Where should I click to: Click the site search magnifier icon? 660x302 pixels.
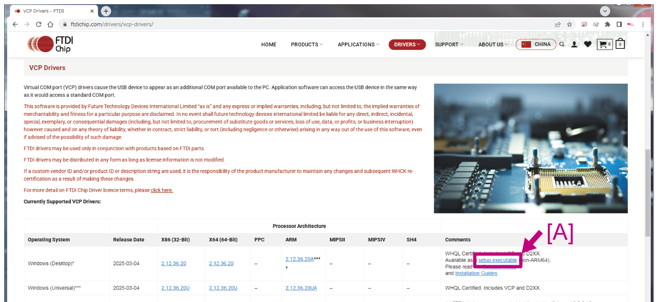(562, 45)
